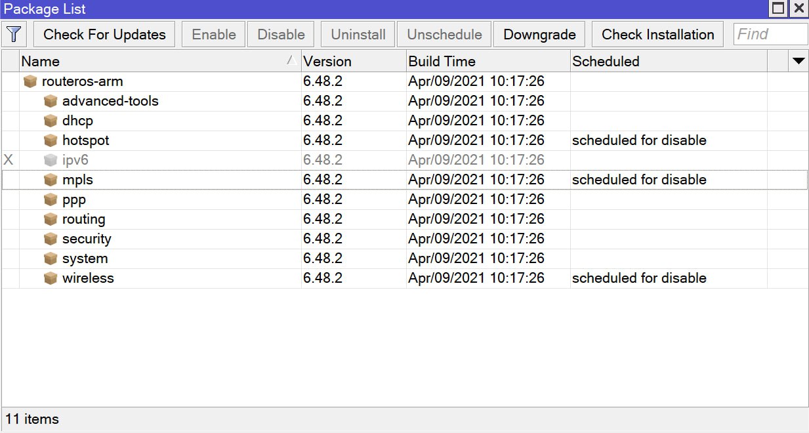This screenshot has width=809, height=433.
Task: Click build time in the dhcp row
Action: (x=476, y=121)
